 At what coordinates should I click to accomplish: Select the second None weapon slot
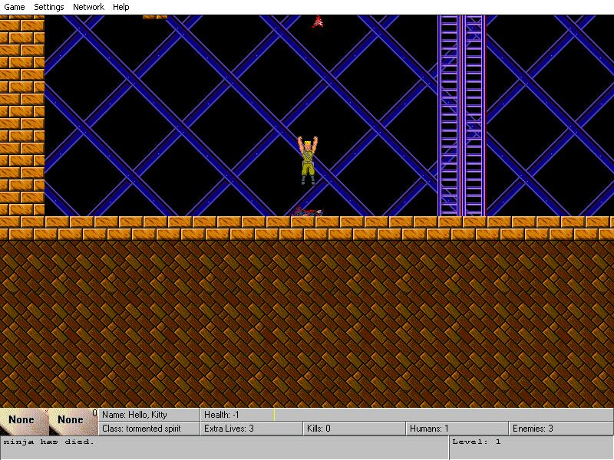point(73,422)
